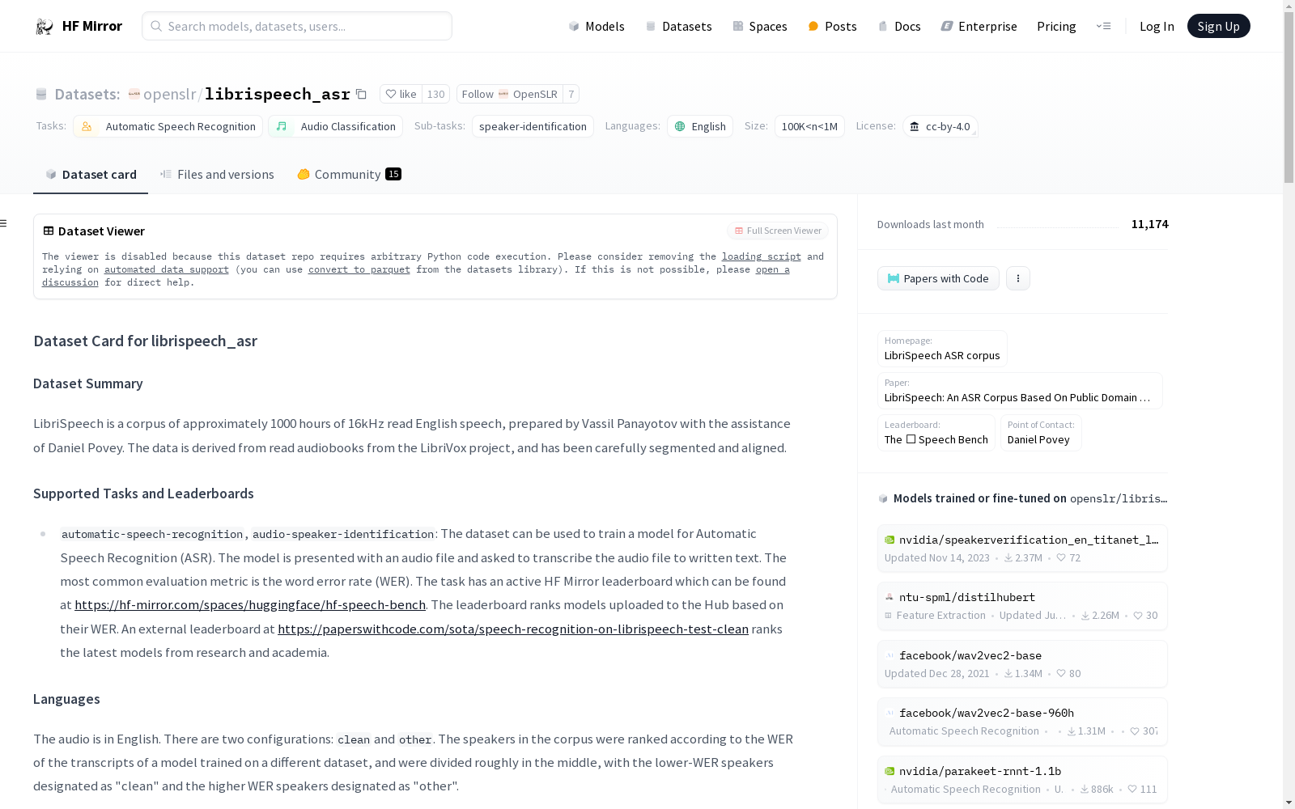
Task: Open the Models nav item
Action: coord(597,27)
